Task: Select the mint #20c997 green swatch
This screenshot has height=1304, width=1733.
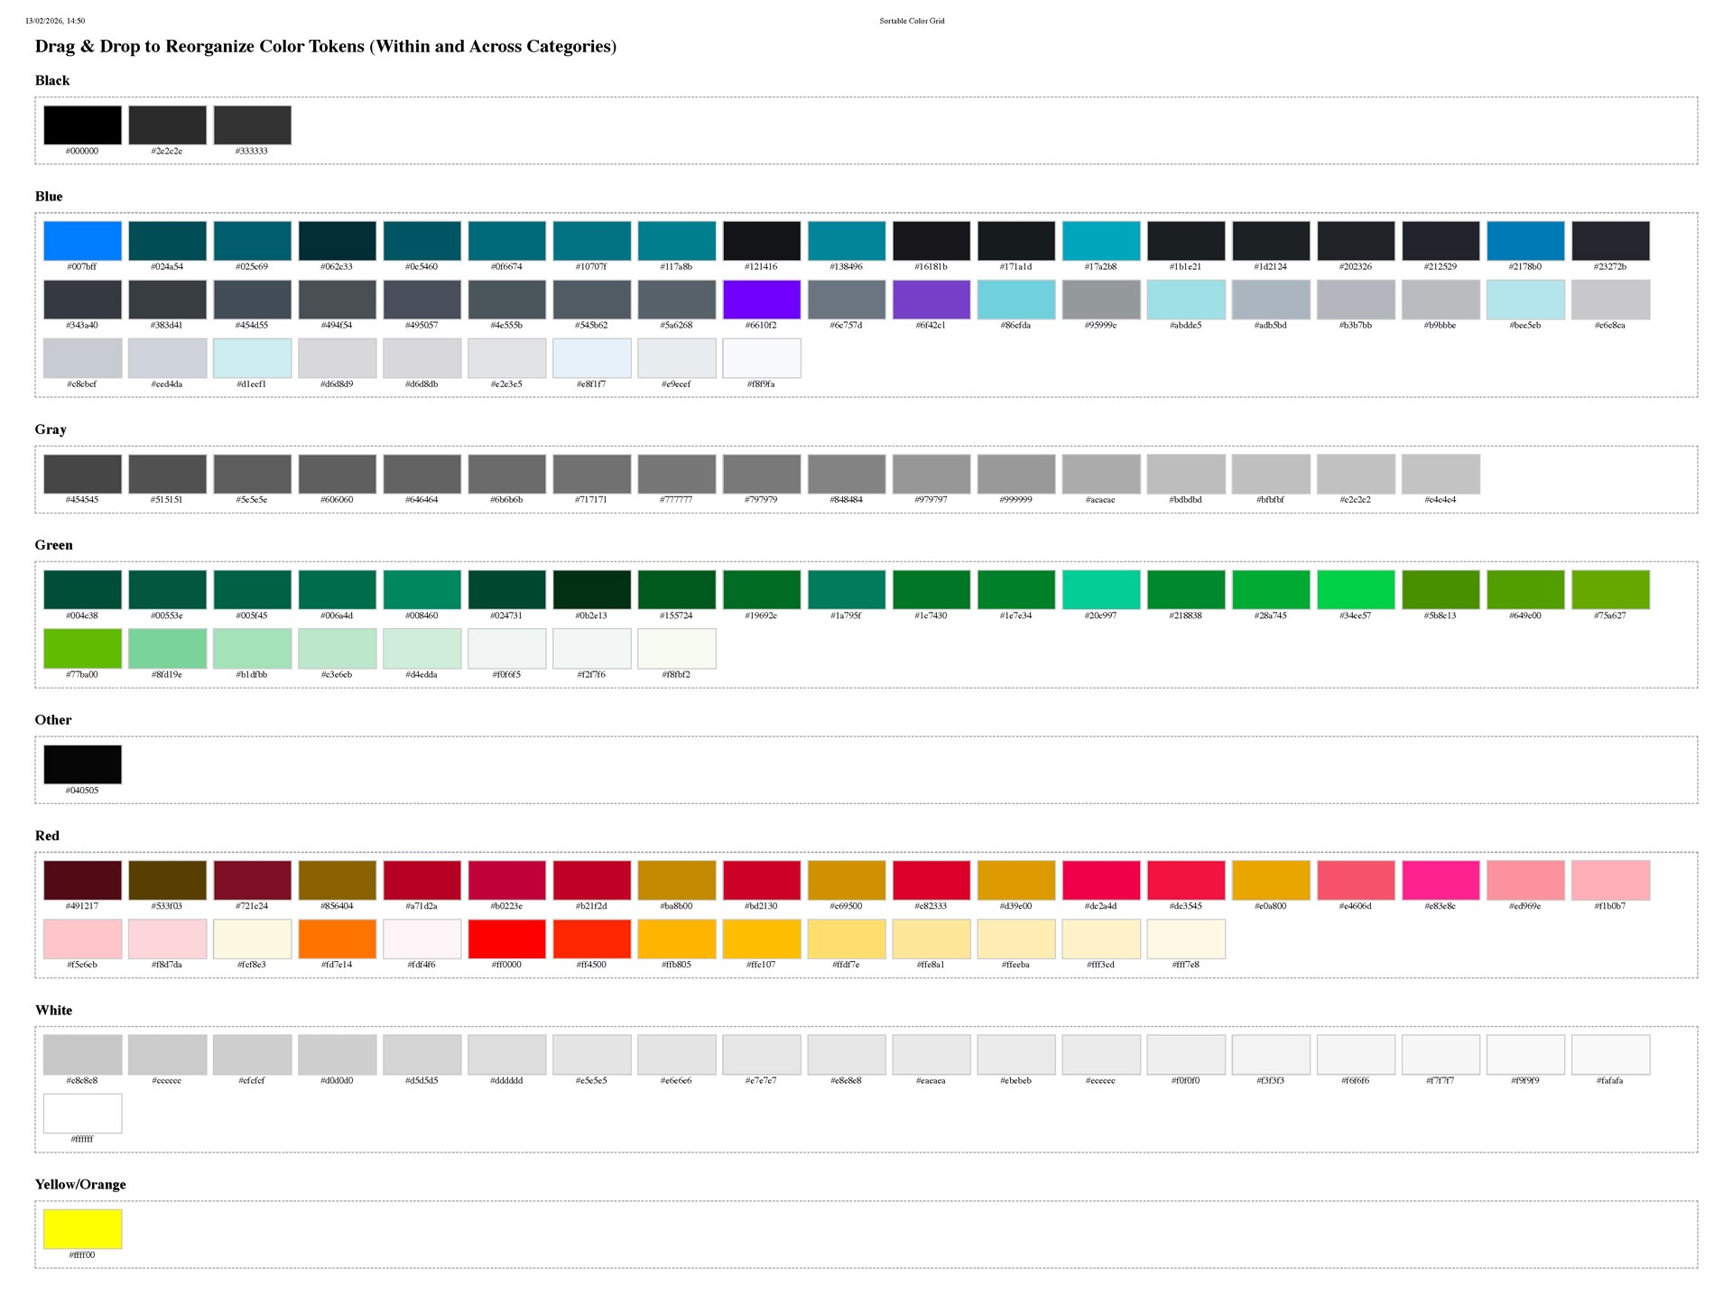Action: (1100, 589)
